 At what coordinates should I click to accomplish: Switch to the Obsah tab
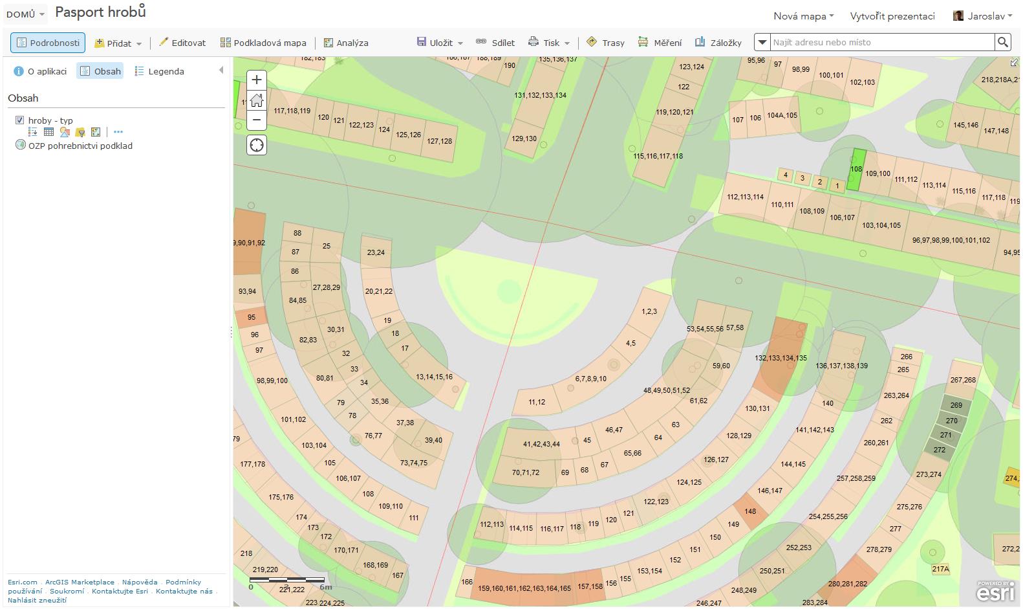[x=100, y=71]
